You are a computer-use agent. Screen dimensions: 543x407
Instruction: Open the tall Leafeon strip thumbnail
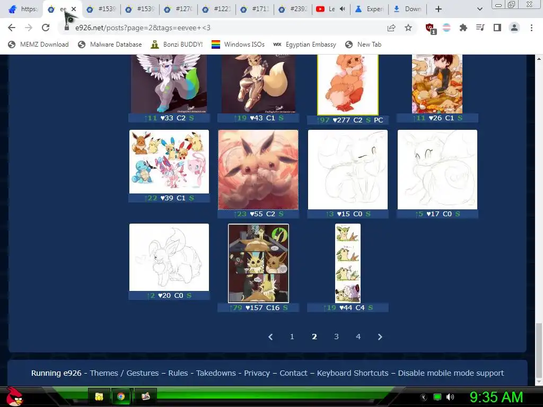[x=348, y=263]
